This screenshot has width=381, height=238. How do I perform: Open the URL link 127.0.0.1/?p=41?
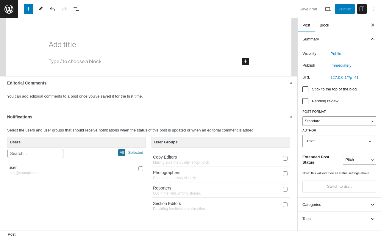tap(344, 77)
